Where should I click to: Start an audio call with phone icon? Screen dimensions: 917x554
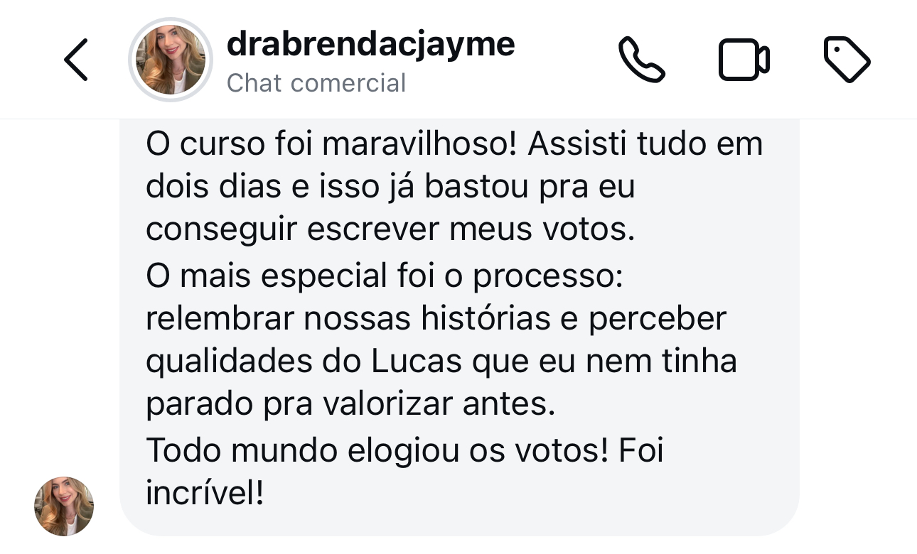(641, 60)
